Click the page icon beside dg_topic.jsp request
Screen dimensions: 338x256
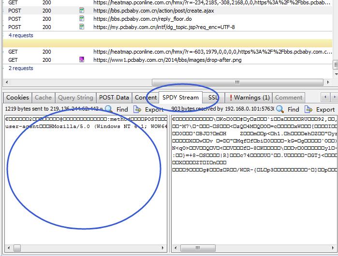[x=82, y=27]
